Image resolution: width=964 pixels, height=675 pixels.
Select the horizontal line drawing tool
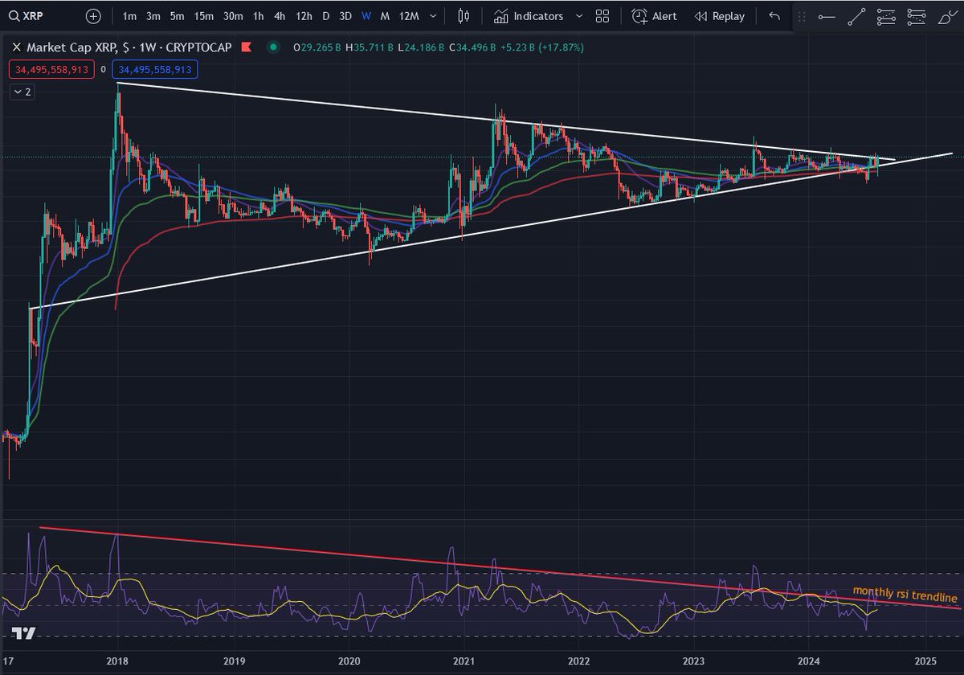click(x=827, y=16)
